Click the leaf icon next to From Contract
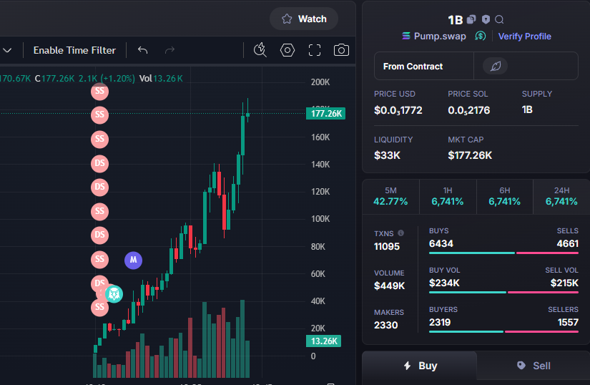590x385 pixels. (x=495, y=67)
